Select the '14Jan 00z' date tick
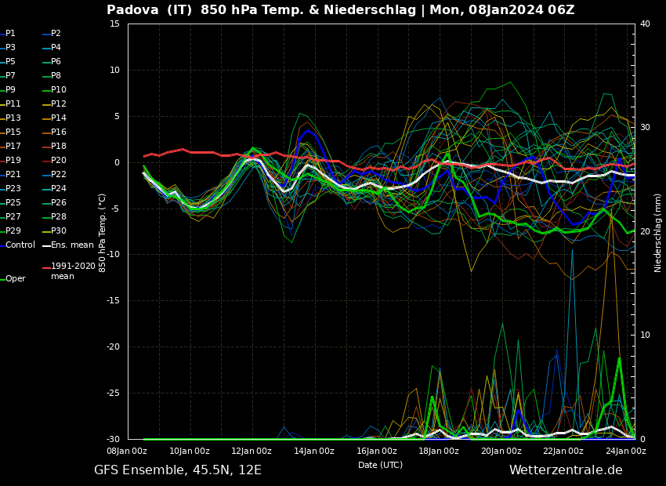Screen dimensions: 666x486 click(314, 451)
